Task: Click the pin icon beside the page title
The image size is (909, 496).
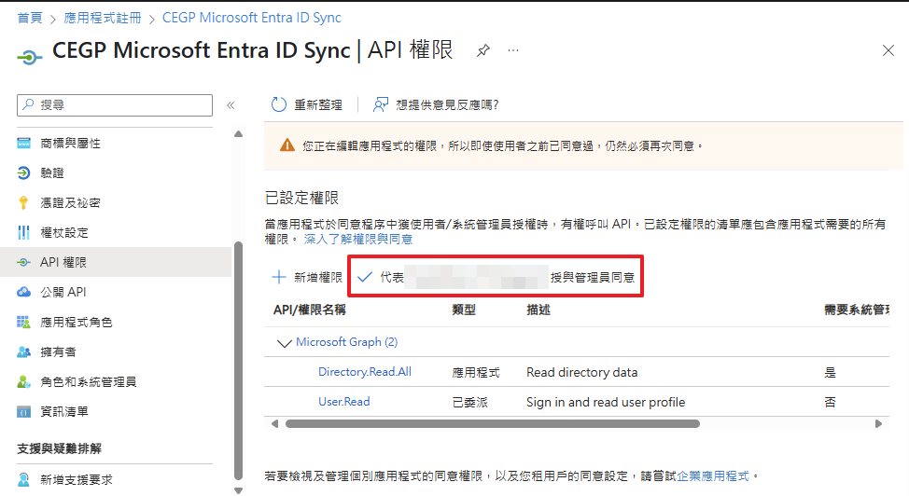Action: [482, 50]
